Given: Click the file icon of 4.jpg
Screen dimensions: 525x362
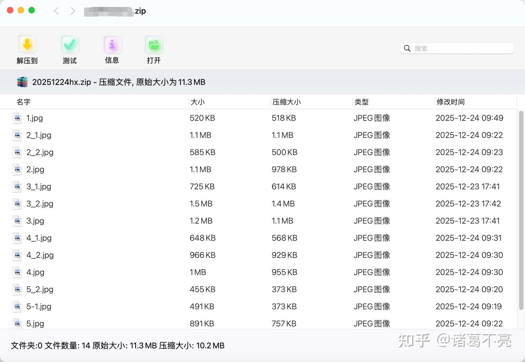Looking at the screenshot, I should click(x=17, y=272).
